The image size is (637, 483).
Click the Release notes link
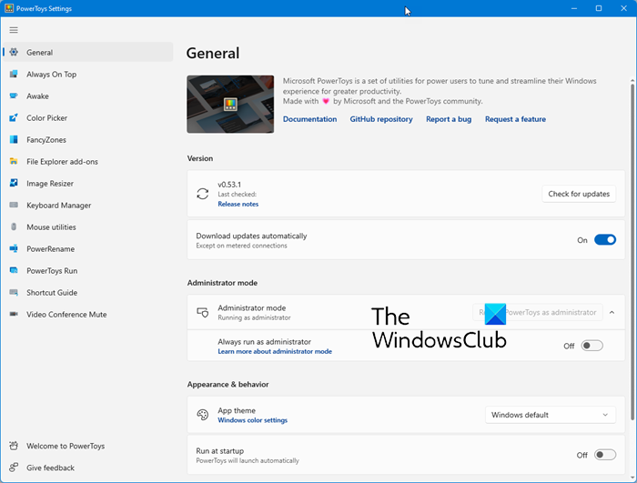[238, 204]
